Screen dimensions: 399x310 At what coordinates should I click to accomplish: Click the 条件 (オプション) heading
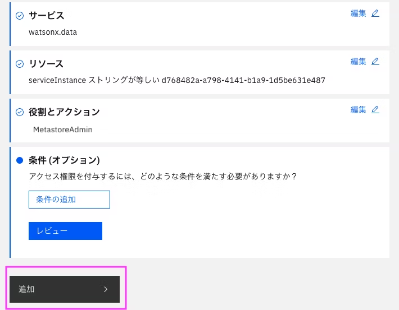click(x=64, y=160)
